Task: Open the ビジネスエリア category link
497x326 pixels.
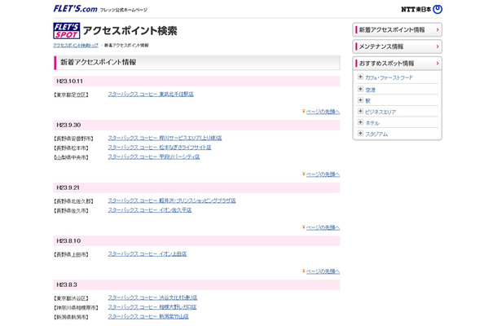Action: [x=380, y=112]
